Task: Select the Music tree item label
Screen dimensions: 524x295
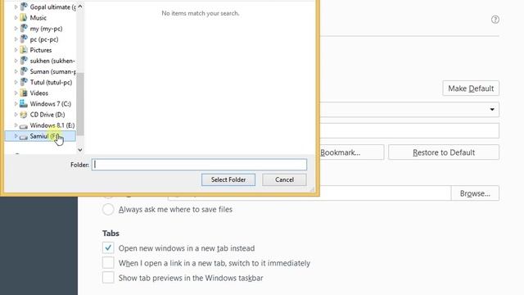Action: [x=38, y=18]
